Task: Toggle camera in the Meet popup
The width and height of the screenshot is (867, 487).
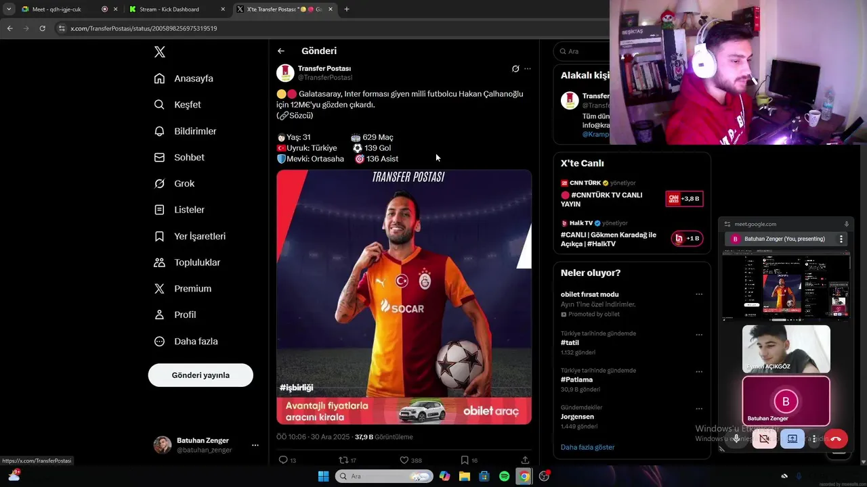Action: click(764, 439)
